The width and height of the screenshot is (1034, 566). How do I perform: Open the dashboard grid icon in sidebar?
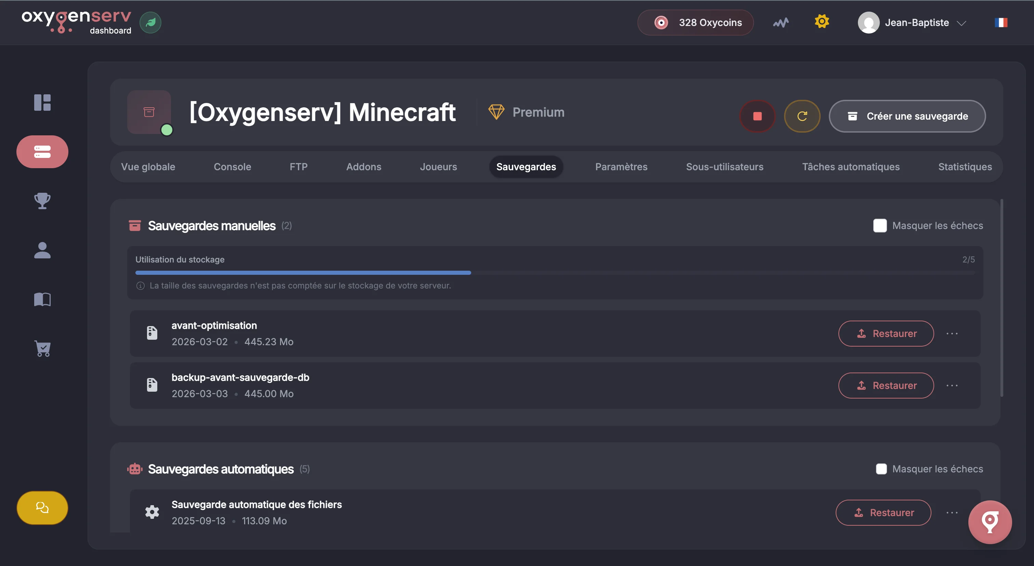tap(42, 102)
